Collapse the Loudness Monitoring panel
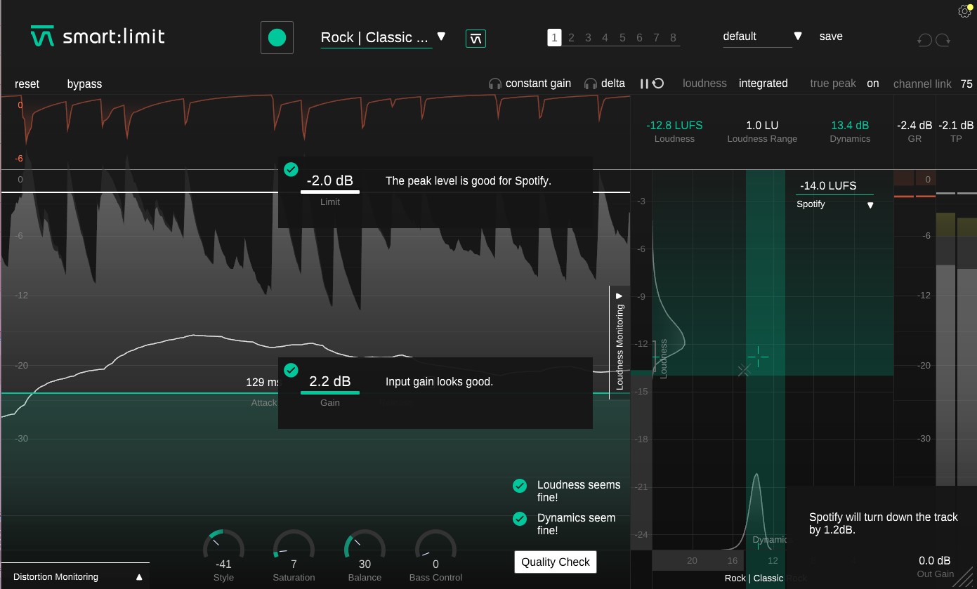The height and width of the screenshot is (589, 977). (619, 342)
